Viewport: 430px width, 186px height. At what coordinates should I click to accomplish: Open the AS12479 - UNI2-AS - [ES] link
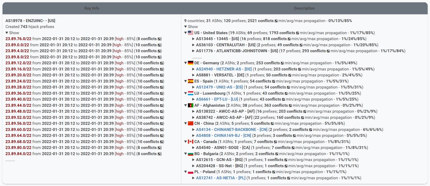(219, 87)
